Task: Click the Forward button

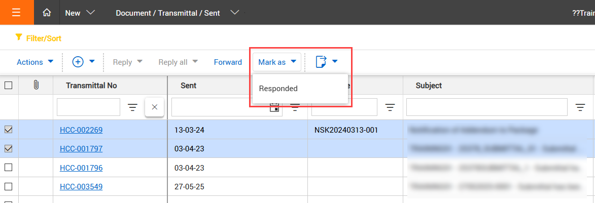Action: pos(228,62)
